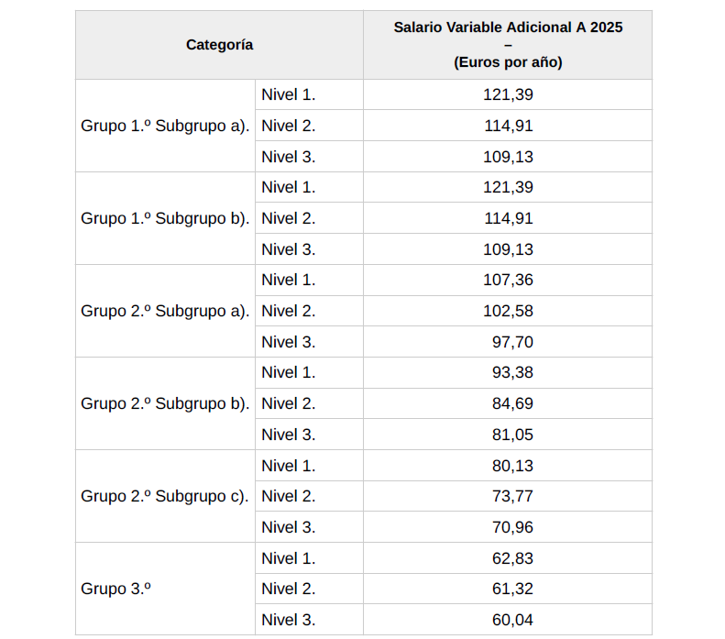Screen dimensions: 725x639
Task: Select the "Grupo 2.º Subgrupo b)." cell
Action: coord(165,404)
